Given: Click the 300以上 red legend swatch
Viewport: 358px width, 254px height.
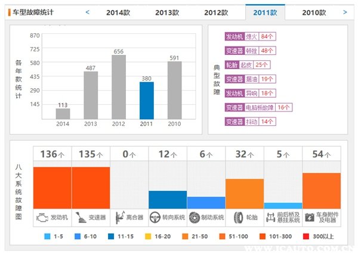Looking at the screenshot, I should [308, 237].
